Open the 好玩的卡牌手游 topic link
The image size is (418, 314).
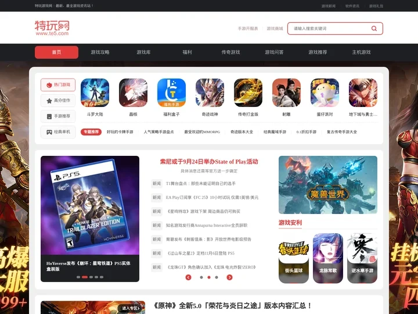tap(120, 132)
